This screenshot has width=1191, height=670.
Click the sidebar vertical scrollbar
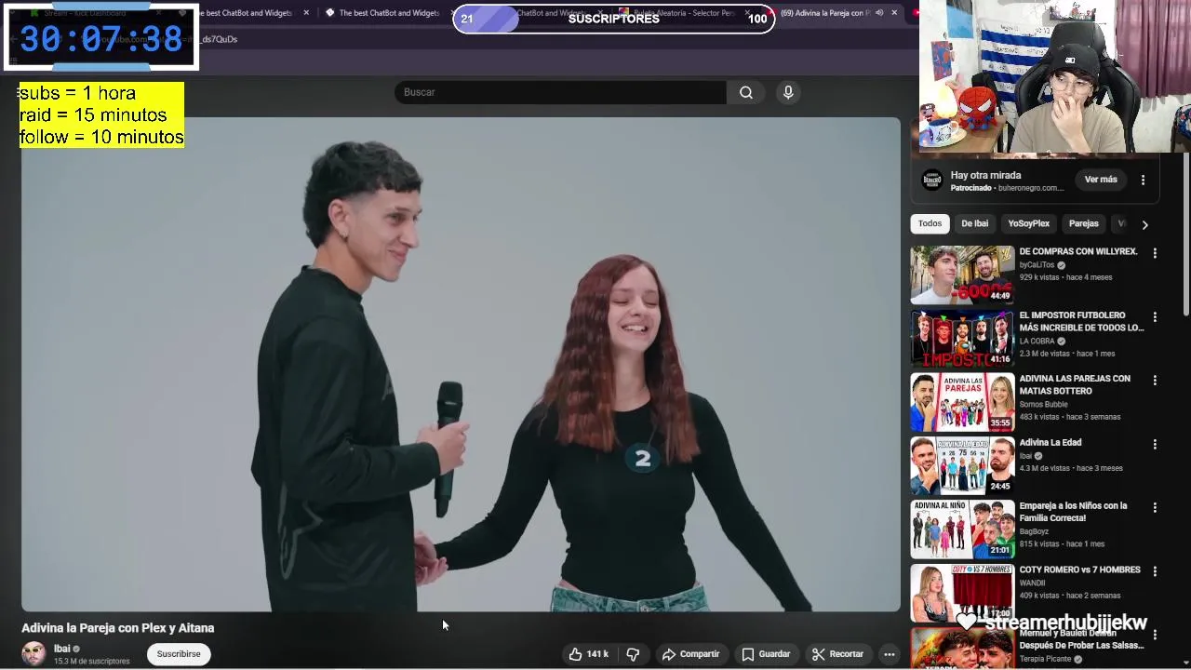tap(1185, 233)
